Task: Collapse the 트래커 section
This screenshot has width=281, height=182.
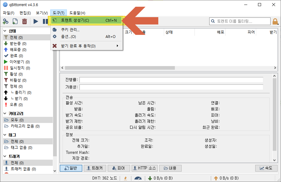Action: point(5,157)
